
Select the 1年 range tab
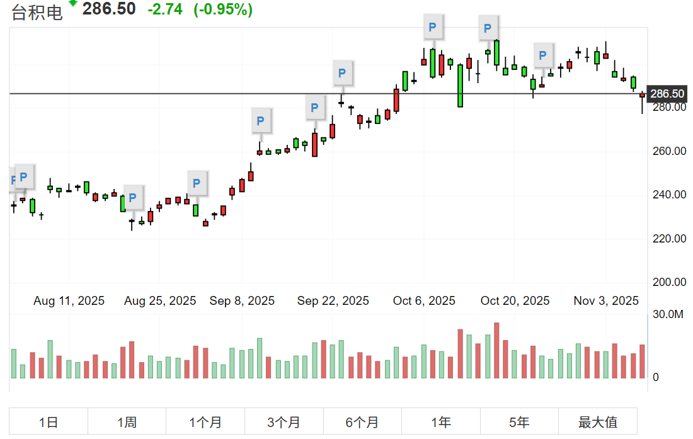point(441,422)
